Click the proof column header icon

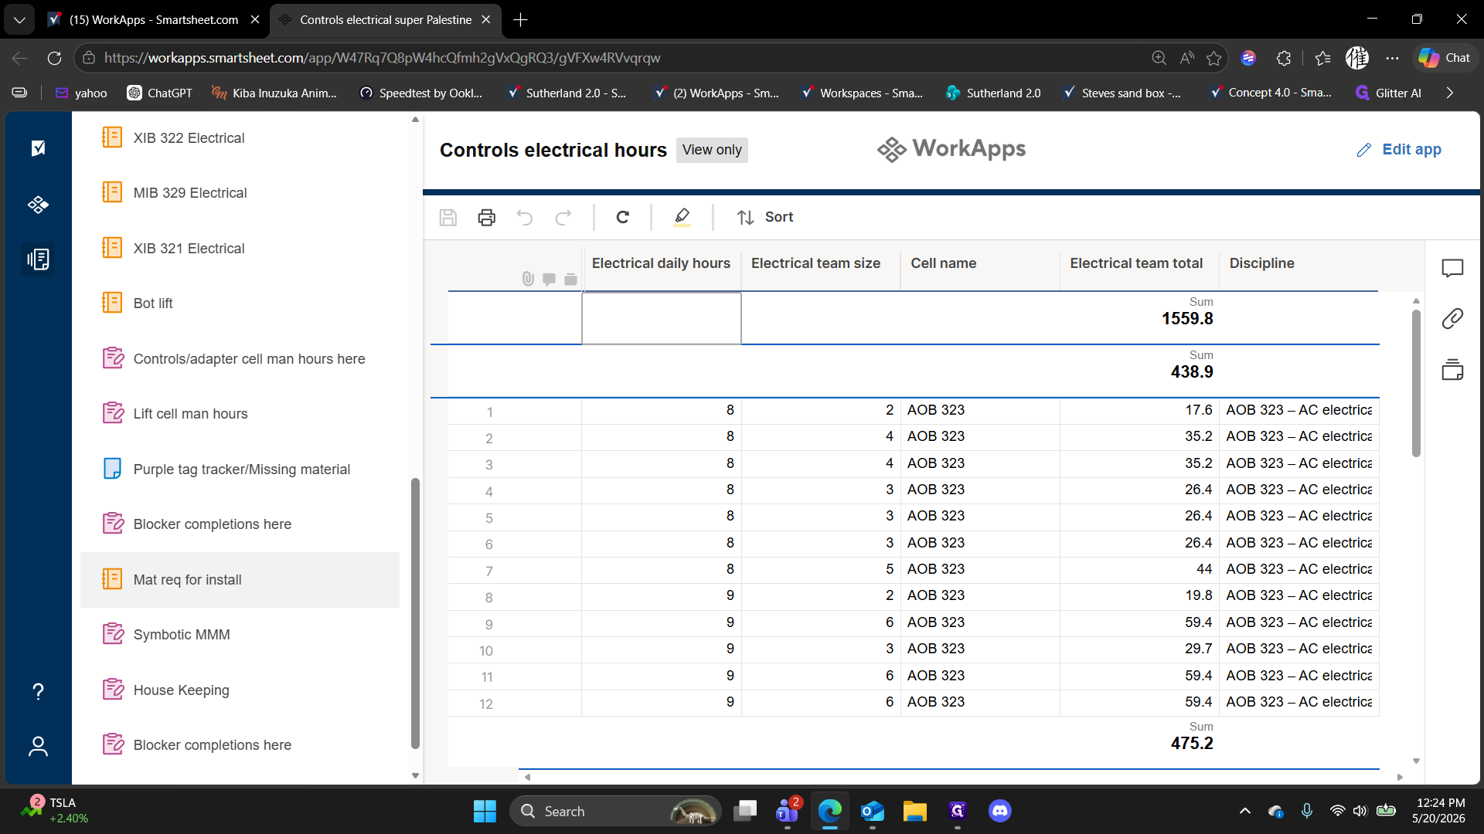[570, 279]
